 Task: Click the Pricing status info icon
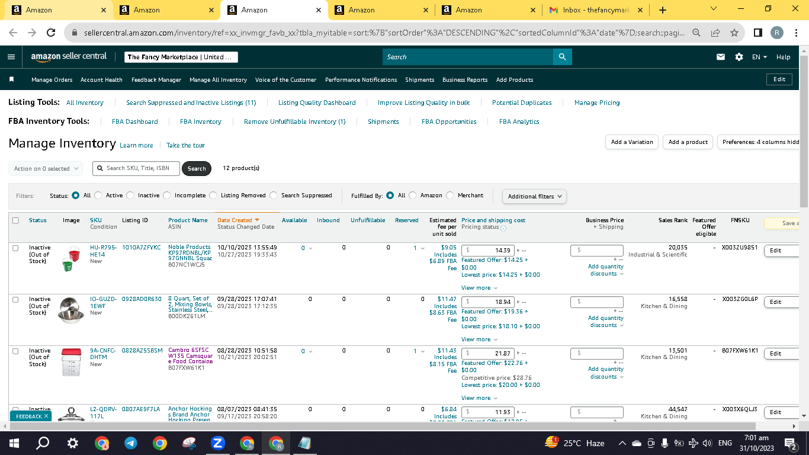(503, 228)
